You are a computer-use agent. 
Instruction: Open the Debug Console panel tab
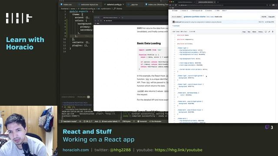pos(68,97)
